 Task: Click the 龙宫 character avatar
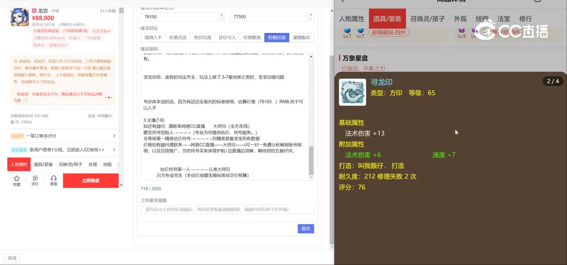coord(19,17)
